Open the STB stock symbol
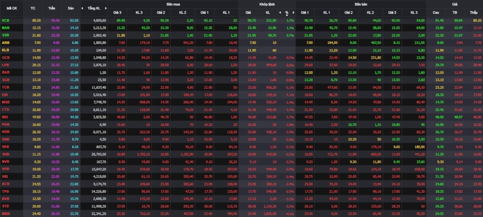 pos(5,206)
